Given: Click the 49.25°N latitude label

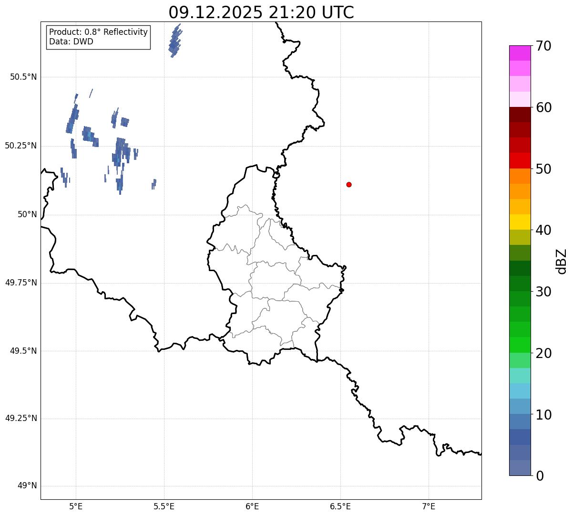Looking at the screenshot, I should click(x=21, y=418).
